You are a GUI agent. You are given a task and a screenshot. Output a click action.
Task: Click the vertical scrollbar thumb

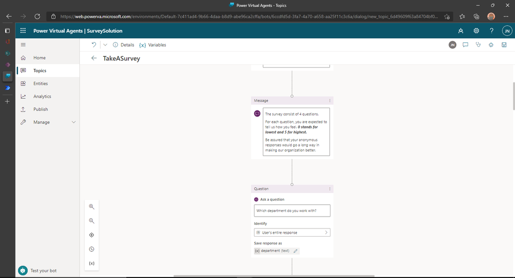click(x=513, y=96)
